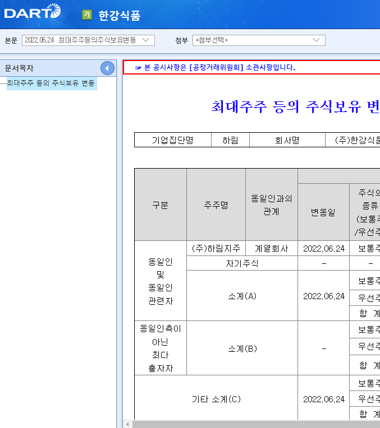The height and width of the screenshot is (428, 380).
Task: Click the DART logo
Action: 33,12
